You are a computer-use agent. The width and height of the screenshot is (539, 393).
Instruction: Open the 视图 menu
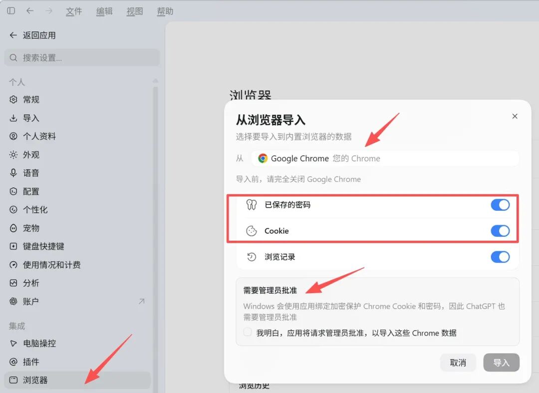point(134,11)
